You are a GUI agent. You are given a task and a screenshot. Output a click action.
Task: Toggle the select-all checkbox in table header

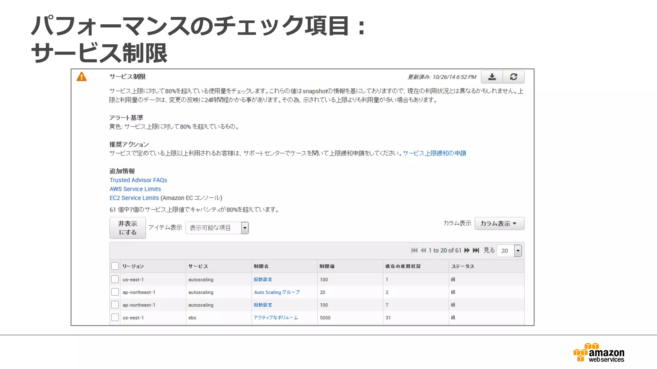115,266
